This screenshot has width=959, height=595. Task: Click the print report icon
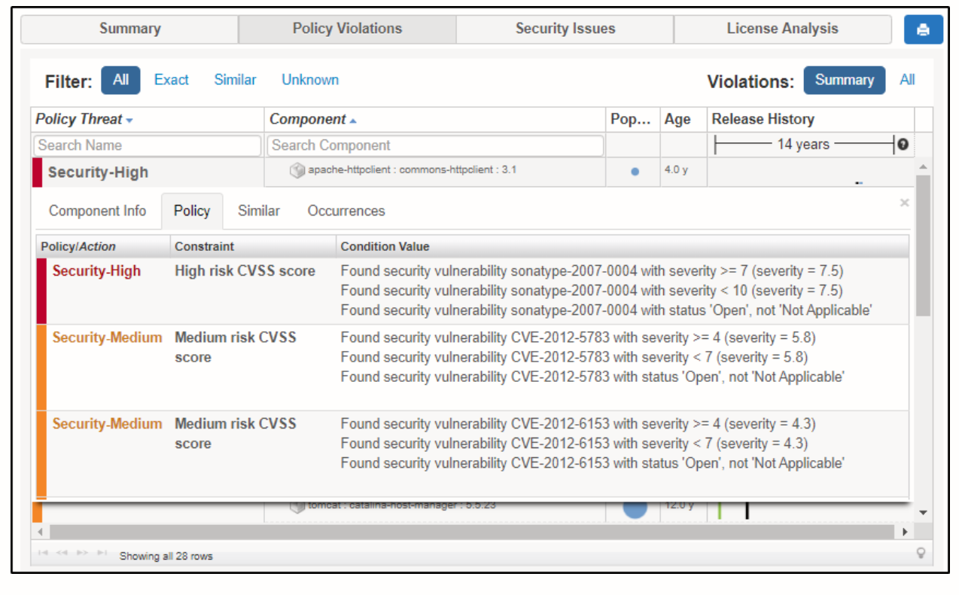[923, 29]
